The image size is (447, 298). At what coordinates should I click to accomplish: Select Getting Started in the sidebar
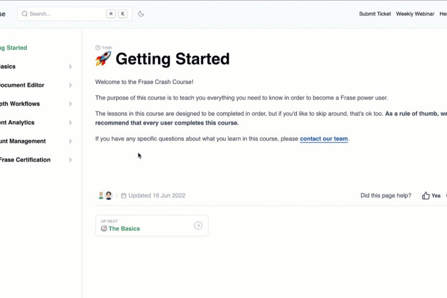pos(13,48)
